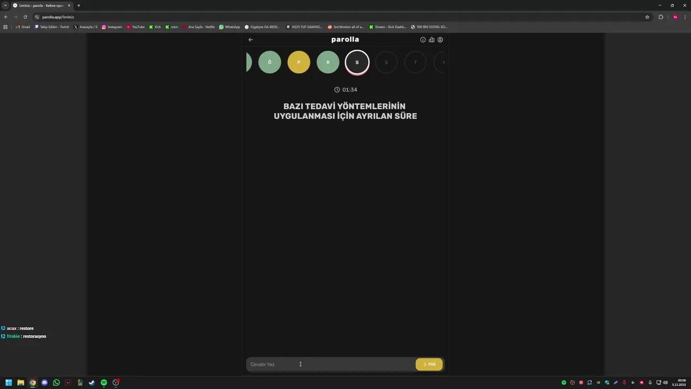This screenshot has height=389, width=691.
Task: Open the Anasayfa / X bookmark
Action: click(86, 26)
